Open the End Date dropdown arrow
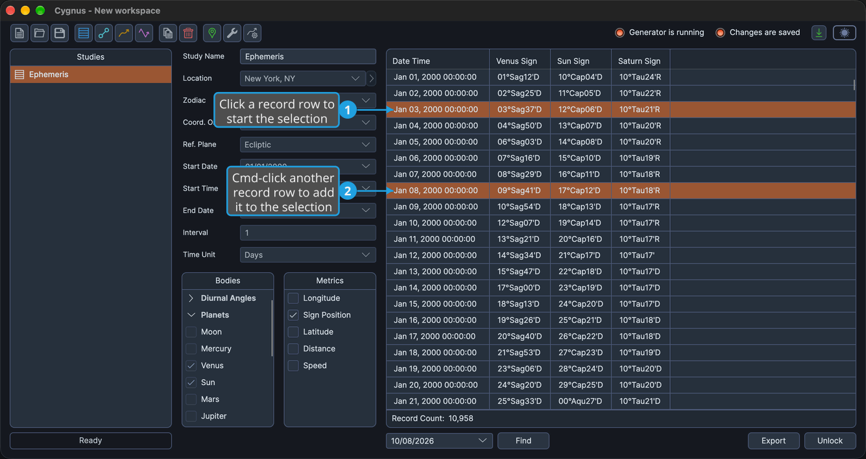 366,211
